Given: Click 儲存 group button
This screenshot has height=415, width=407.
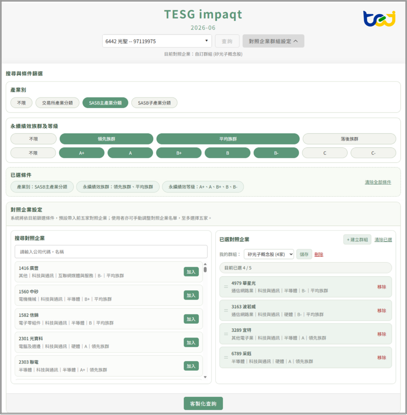Looking at the screenshot, I should click(304, 254).
